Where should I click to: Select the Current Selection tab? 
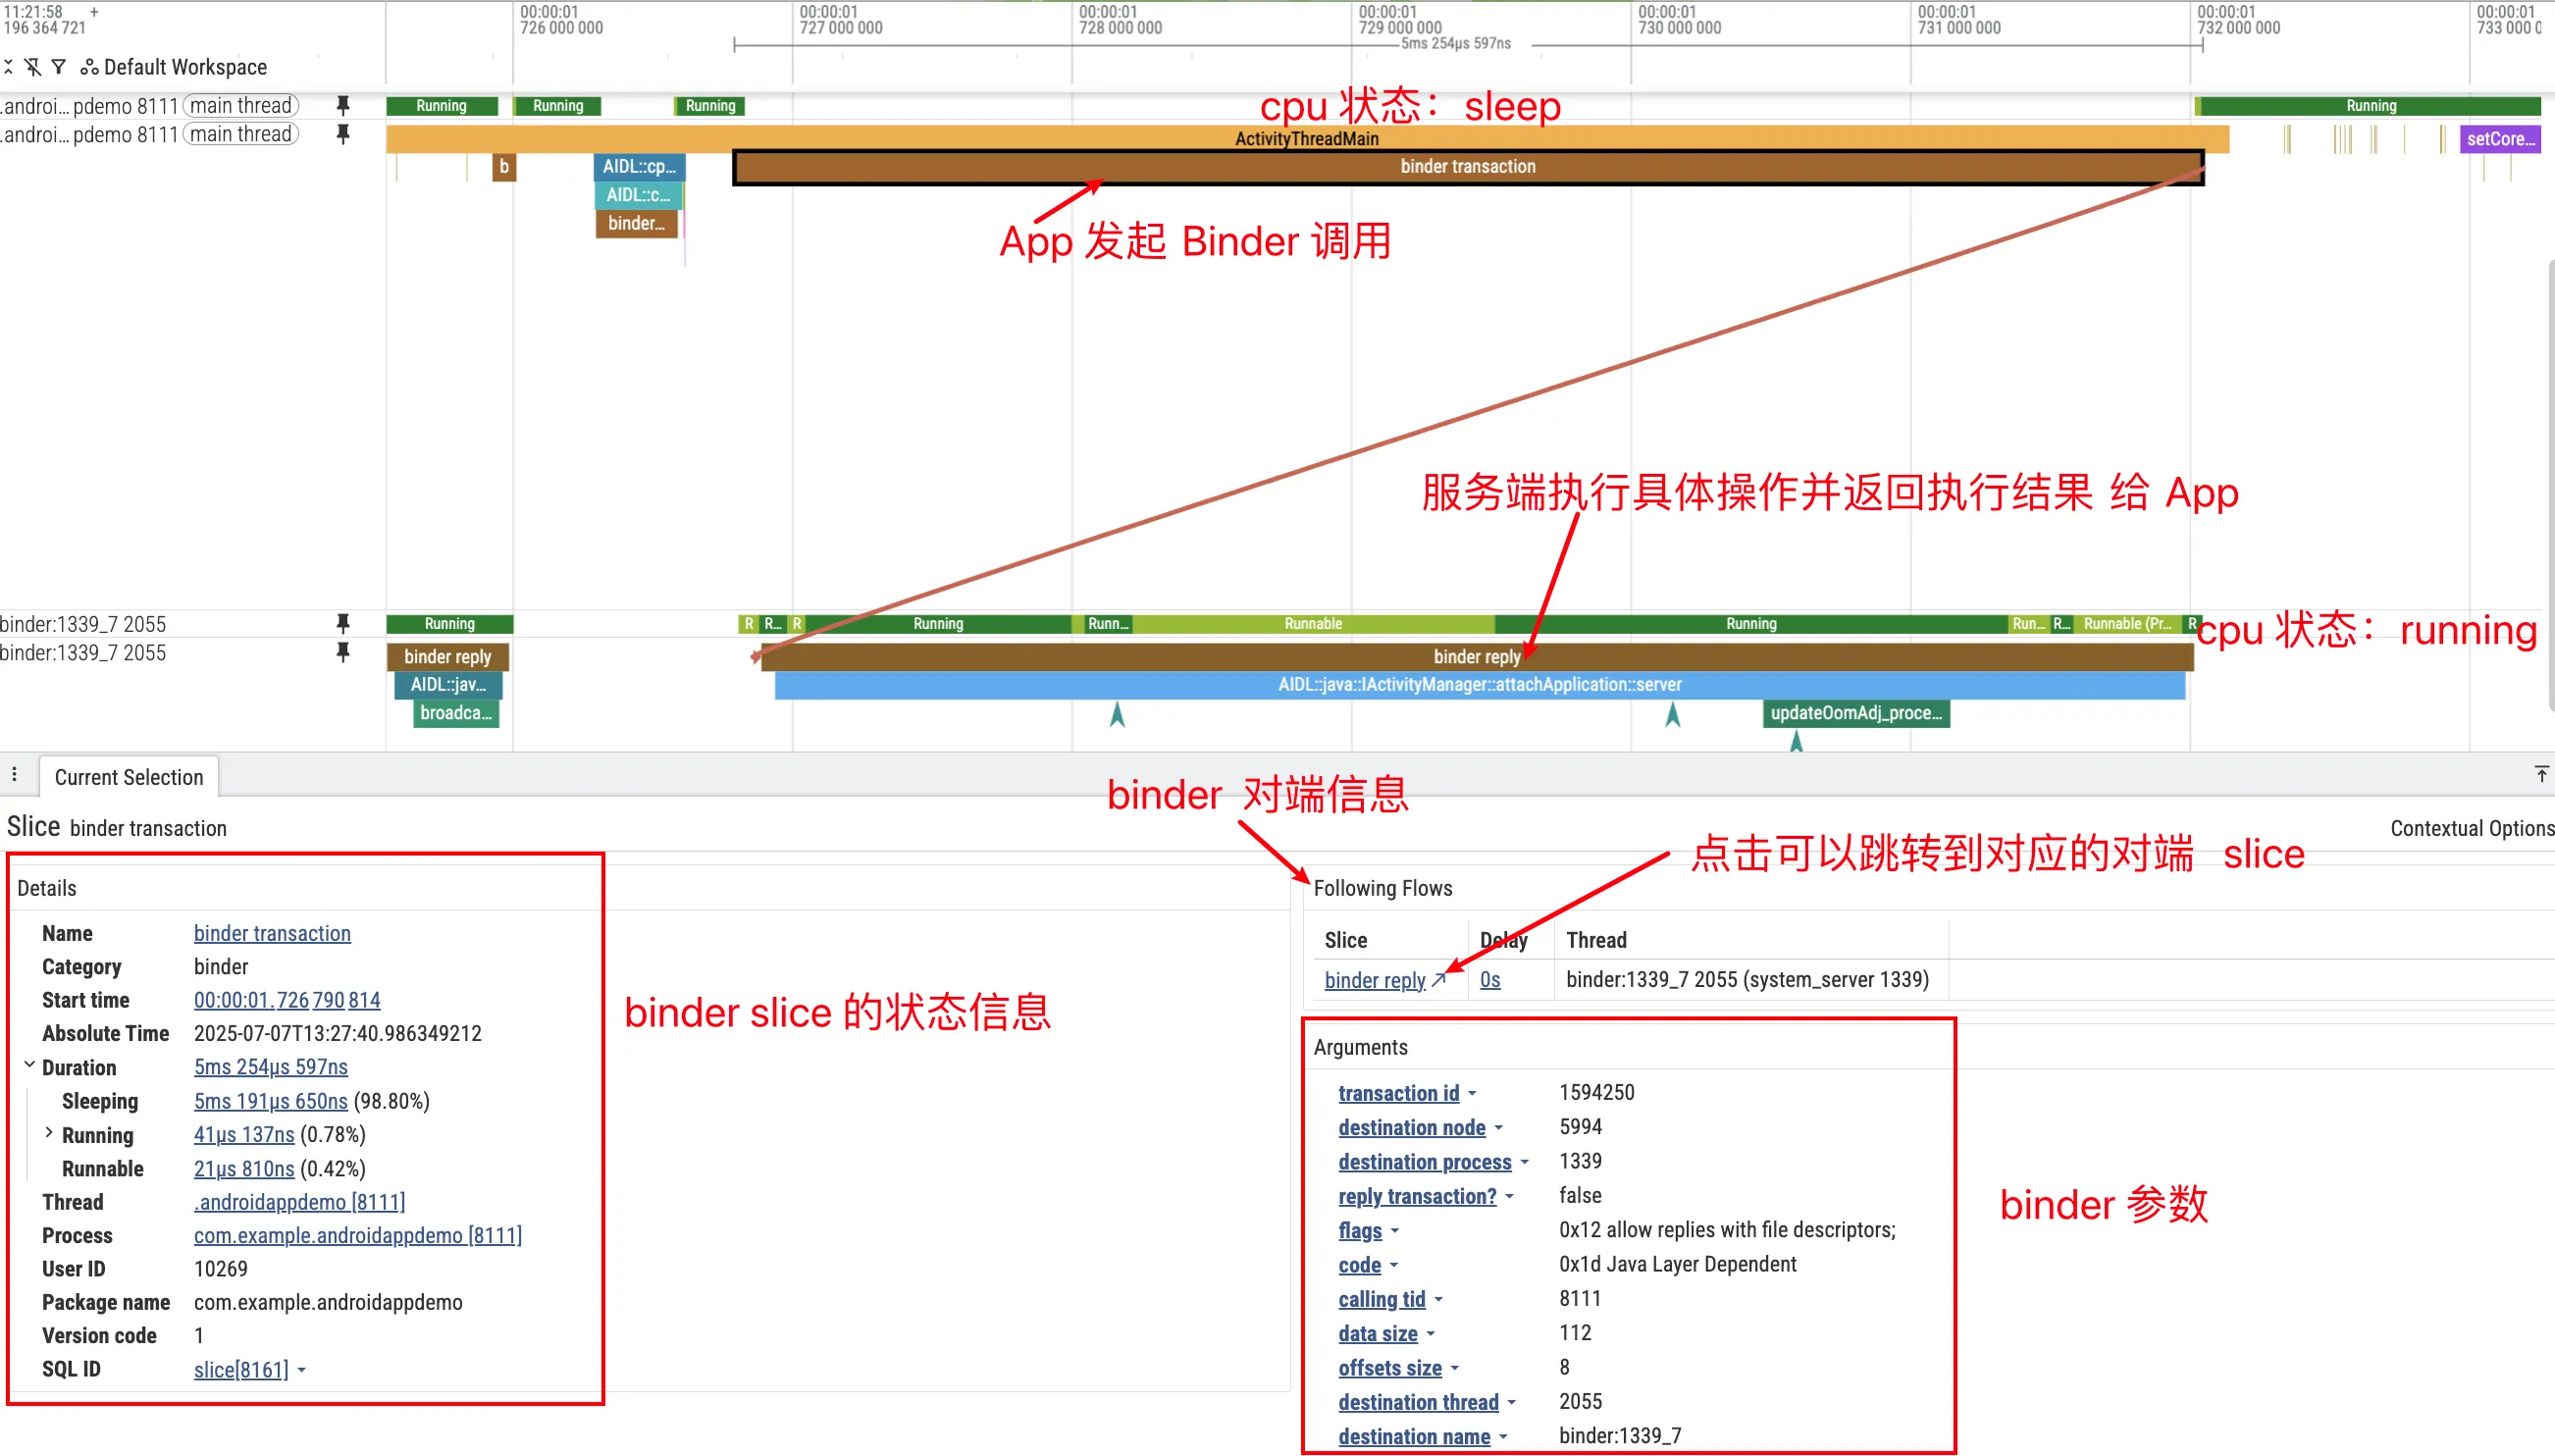128,777
